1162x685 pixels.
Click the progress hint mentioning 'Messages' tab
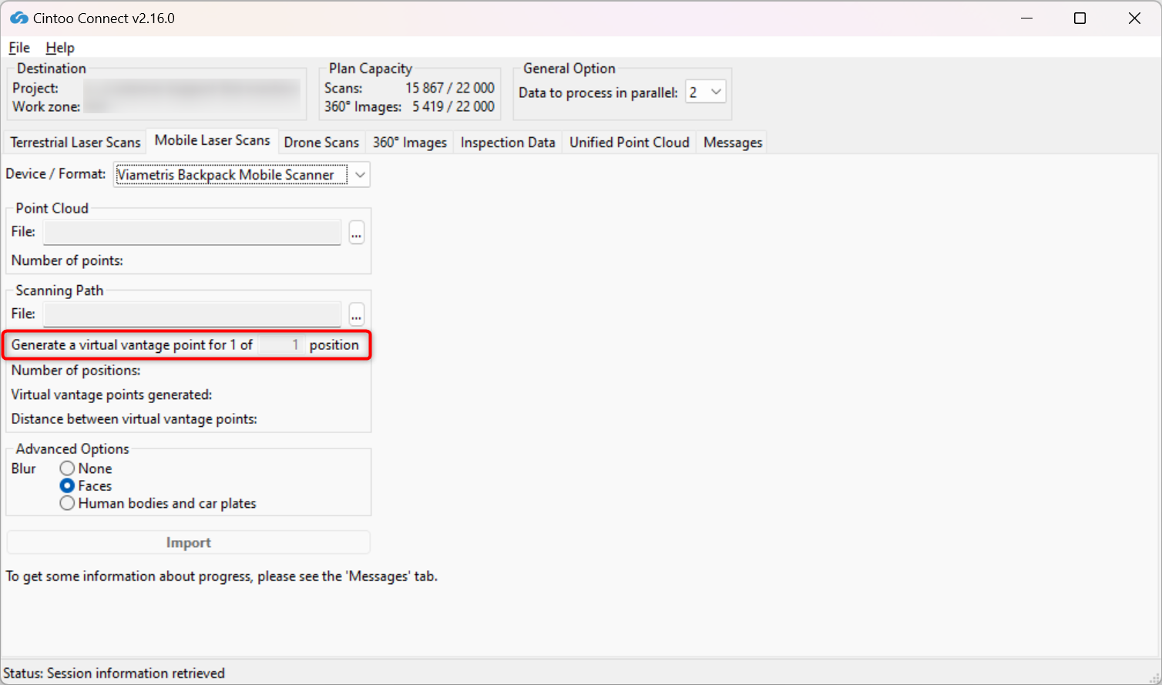pyautogui.click(x=222, y=576)
